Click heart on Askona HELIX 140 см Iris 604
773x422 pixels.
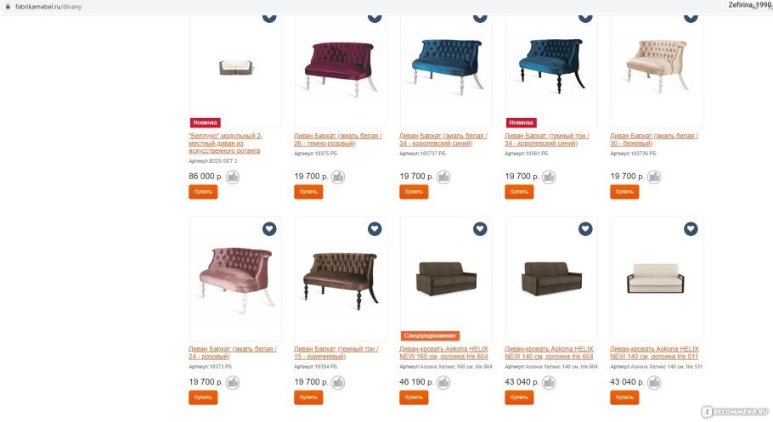click(585, 228)
